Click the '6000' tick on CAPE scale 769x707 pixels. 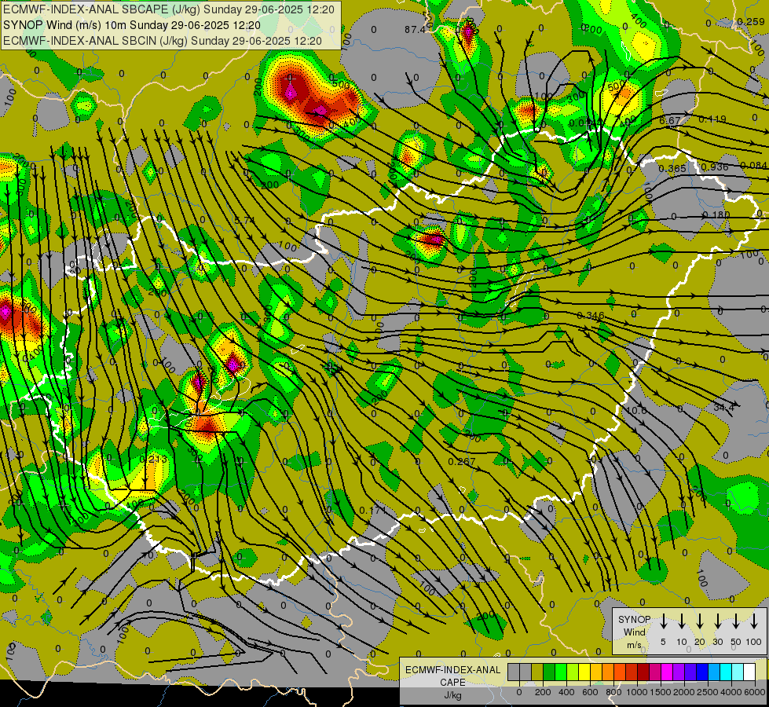[x=756, y=692]
